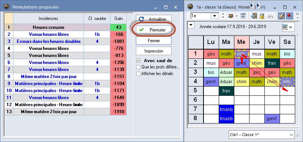Click the gain cell '-1899'
303x142 pixels.
point(118,105)
